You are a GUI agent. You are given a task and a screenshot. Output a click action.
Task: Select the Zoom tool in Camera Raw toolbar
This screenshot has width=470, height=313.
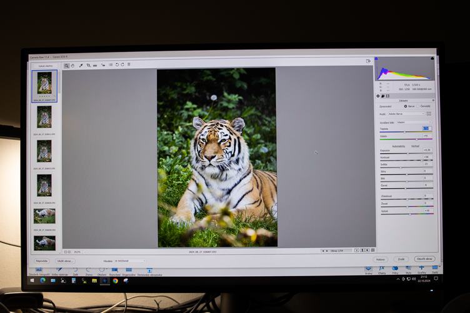66,66
